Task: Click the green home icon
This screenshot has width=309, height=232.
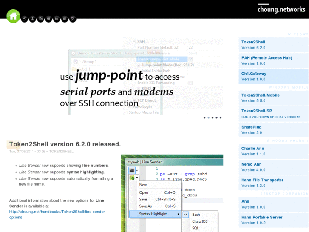Action: [13, 16]
